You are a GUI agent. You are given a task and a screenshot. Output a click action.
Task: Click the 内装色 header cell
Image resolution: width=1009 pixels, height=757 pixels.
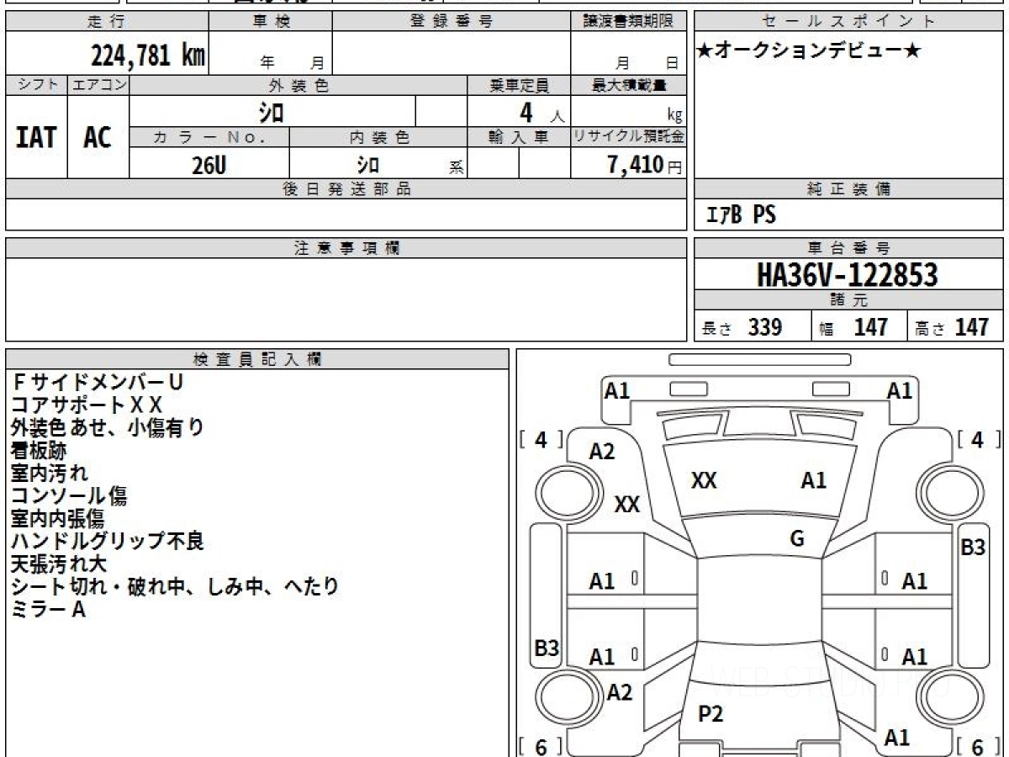379,137
